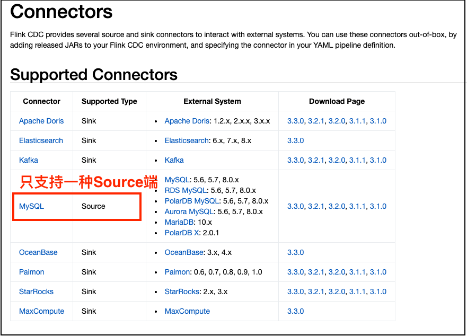Screen dimensions: 467x336
Task: Open the Kafka connector link
Action: (x=29, y=160)
